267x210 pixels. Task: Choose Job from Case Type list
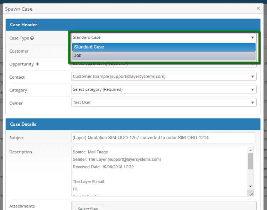[x=164, y=56]
